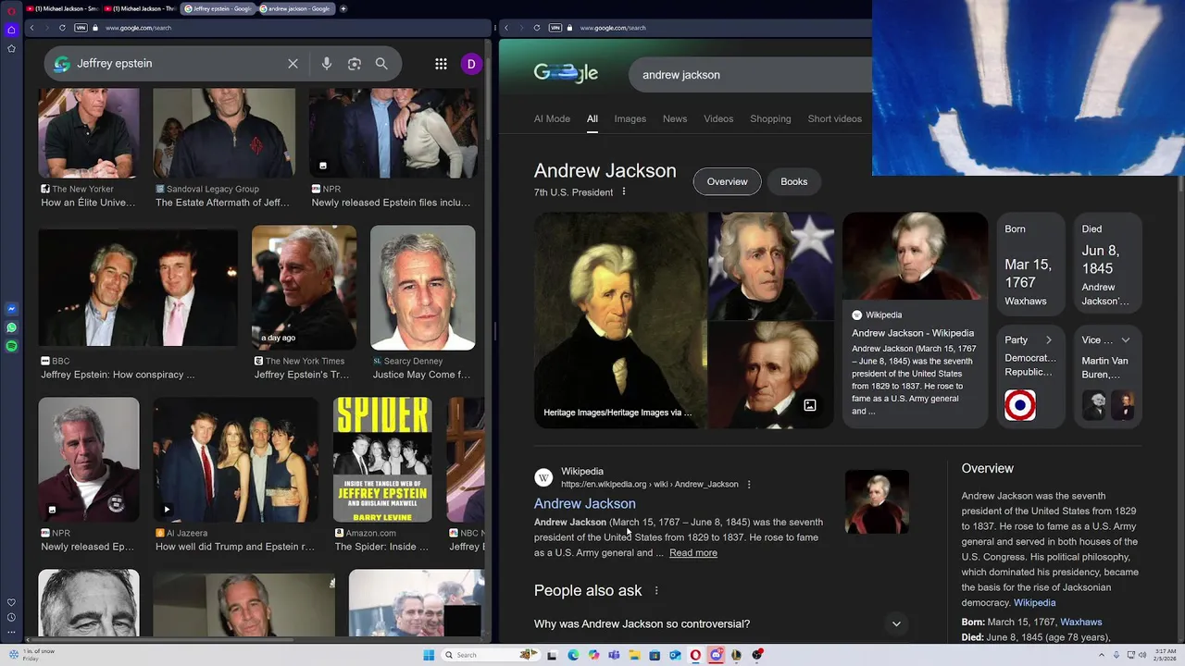Open Windows Start menu

429,655
